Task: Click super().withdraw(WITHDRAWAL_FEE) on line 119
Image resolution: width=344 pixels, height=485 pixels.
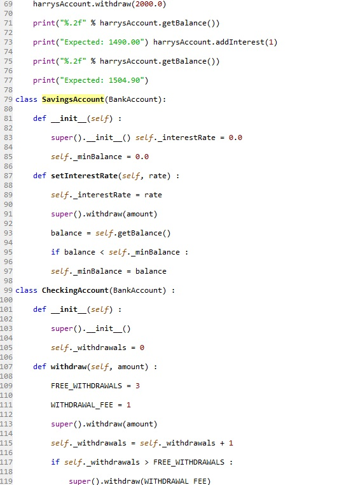Action: (139, 481)
